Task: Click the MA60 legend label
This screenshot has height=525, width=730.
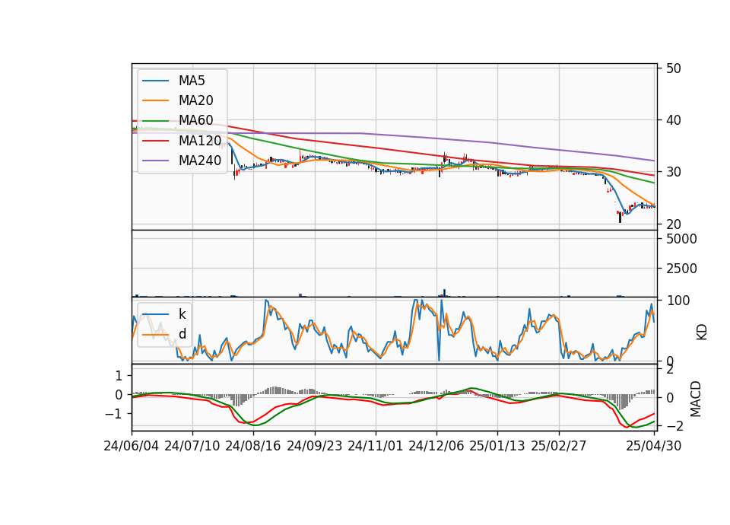Action: [195, 120]
